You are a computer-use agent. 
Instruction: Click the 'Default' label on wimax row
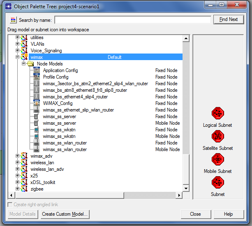(115, 57)
